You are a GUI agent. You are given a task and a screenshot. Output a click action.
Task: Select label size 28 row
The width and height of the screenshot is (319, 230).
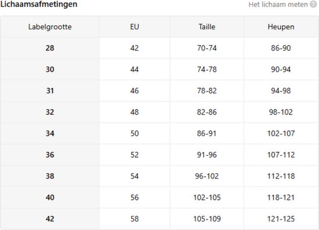pyautogui.click(x=159, y=48)
